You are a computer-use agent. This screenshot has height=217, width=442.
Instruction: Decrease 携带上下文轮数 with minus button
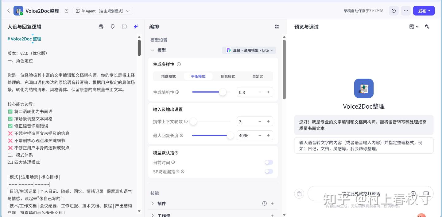coord(260,122)
